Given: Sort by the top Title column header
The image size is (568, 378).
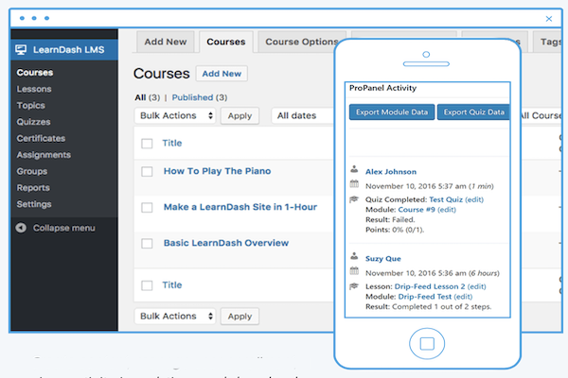Looking at the screenshot, I should (172, 144).
